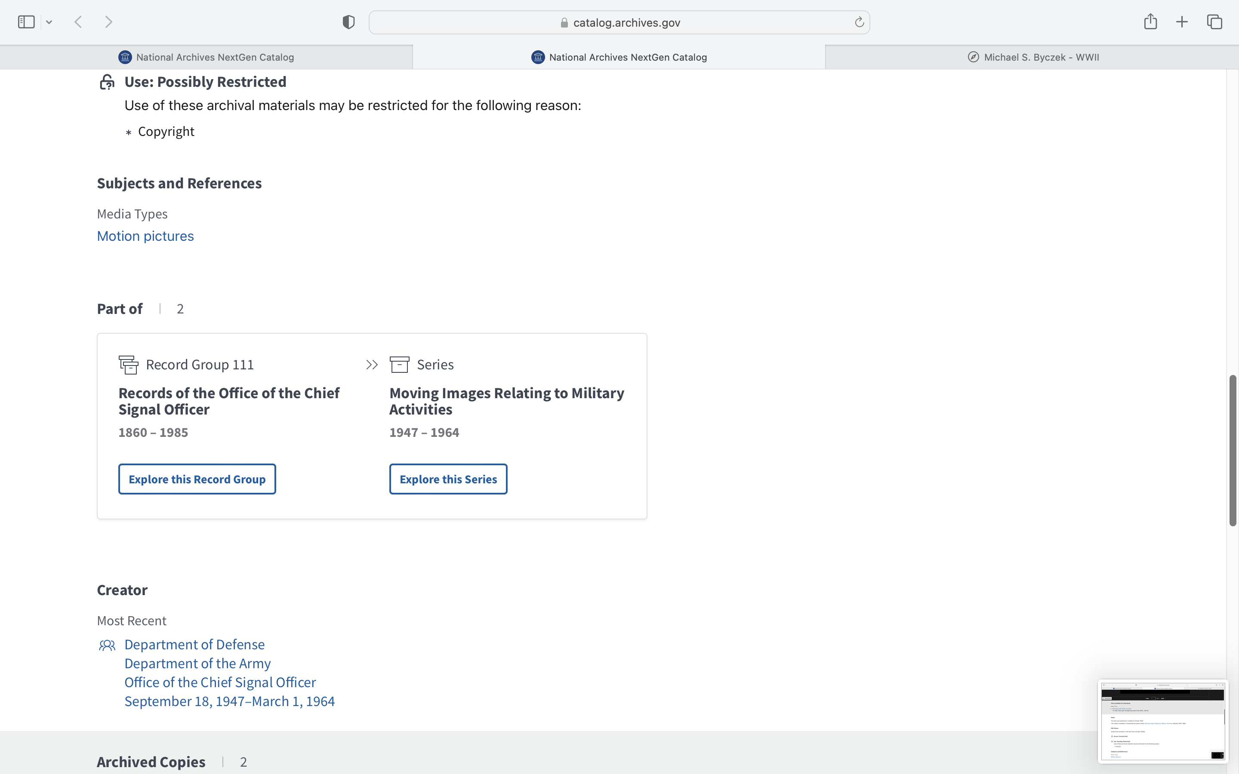Click the page's vertical scrollbar thumb
This screenshot has height=774, width=1239.
(x=1233, y=451)
